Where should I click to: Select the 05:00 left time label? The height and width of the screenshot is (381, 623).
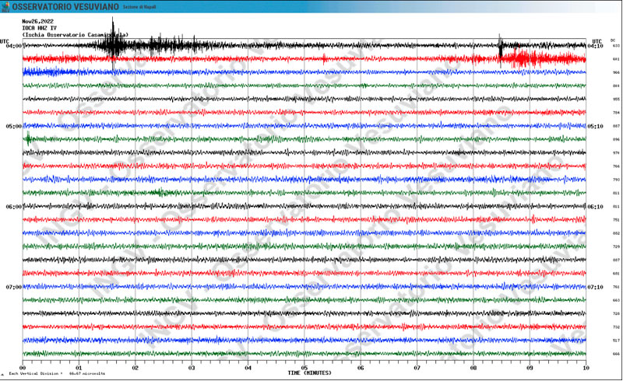(x=13, y=126)
